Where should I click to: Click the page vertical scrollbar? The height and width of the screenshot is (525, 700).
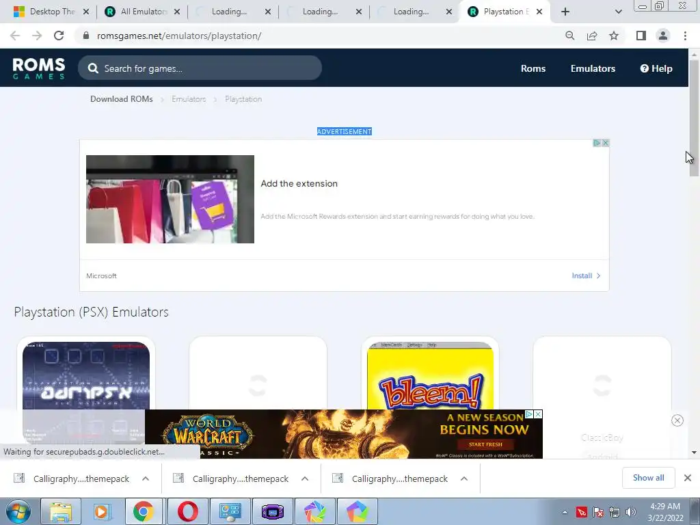point(694,118)
